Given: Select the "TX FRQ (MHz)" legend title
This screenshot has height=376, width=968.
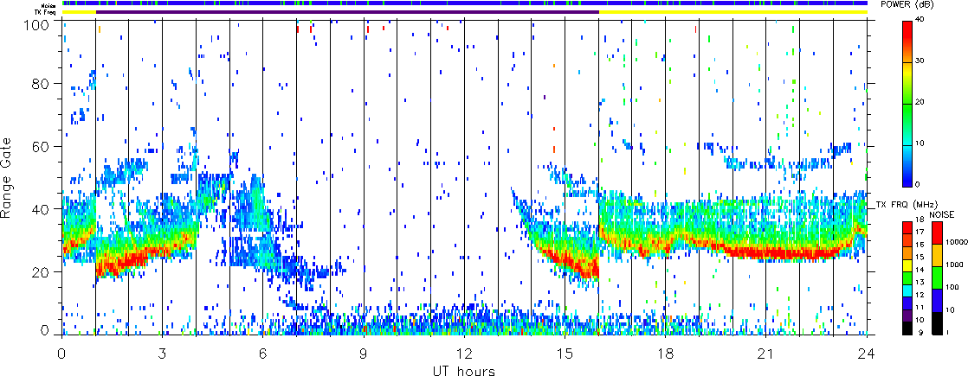Looking at the screenshot, I should tap(907, 203).
